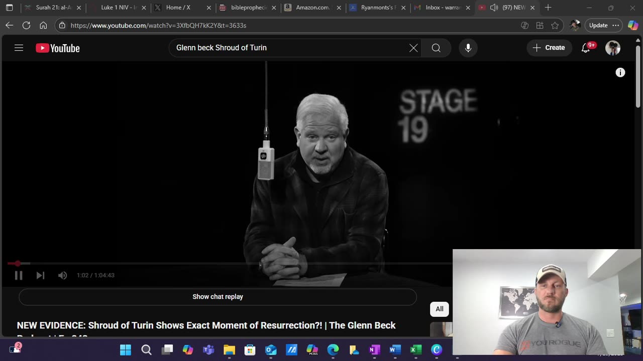Open Windows taskbar search

pos(146,350)
